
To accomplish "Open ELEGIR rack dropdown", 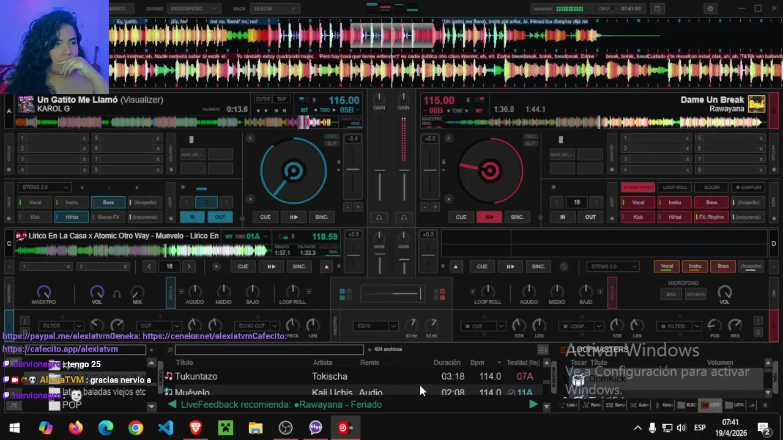I will click(275, 9).
